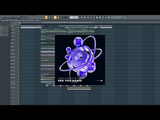Select the White Noise clip on Track 17

coord(48,82)
